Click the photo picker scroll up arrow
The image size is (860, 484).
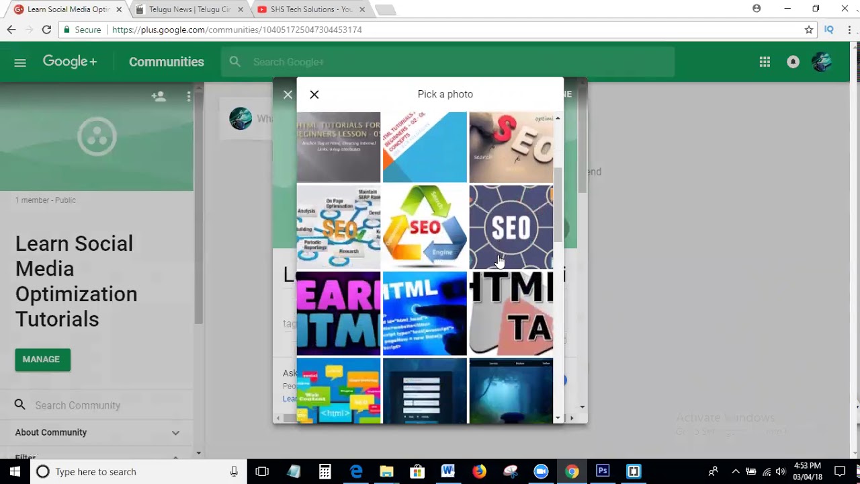(x=558, y=118)
